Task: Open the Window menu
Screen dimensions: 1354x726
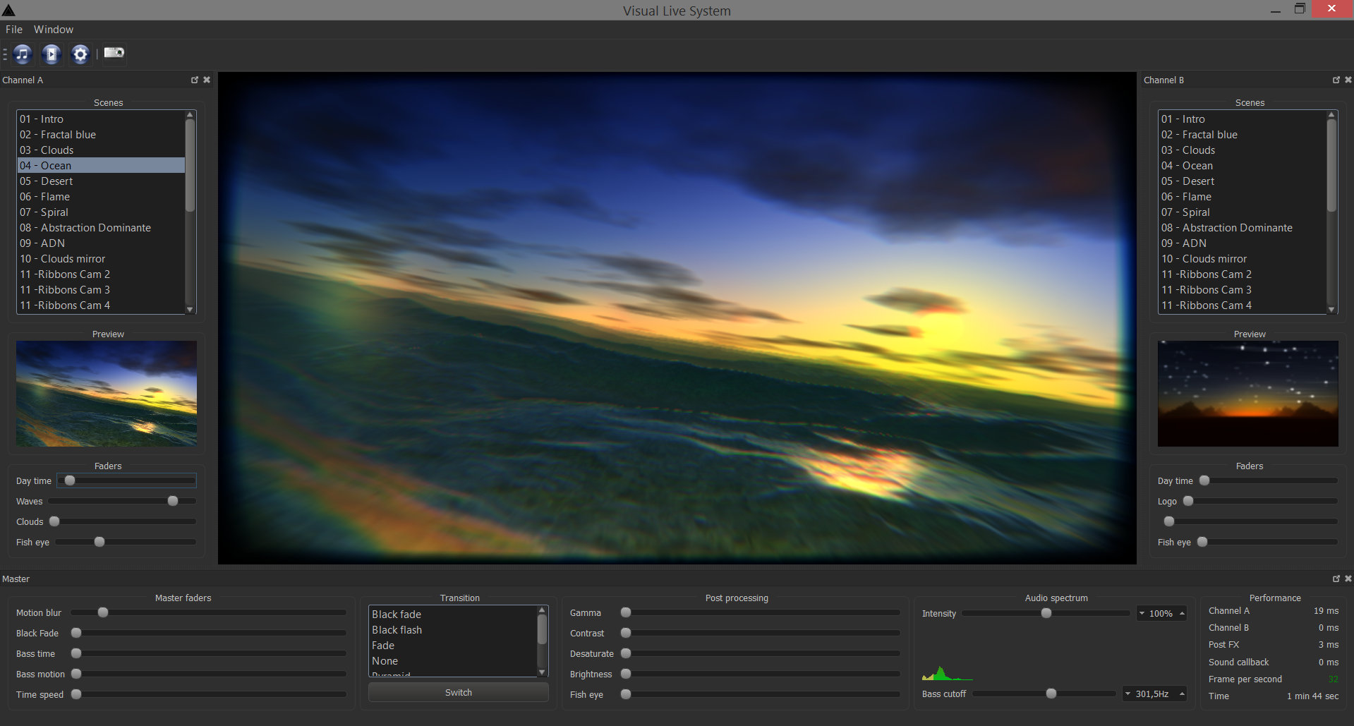Action: click(x=54, y=30)
